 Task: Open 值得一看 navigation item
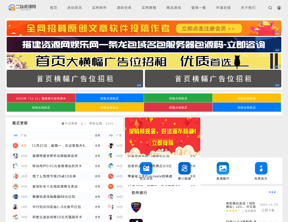[198, 8]
